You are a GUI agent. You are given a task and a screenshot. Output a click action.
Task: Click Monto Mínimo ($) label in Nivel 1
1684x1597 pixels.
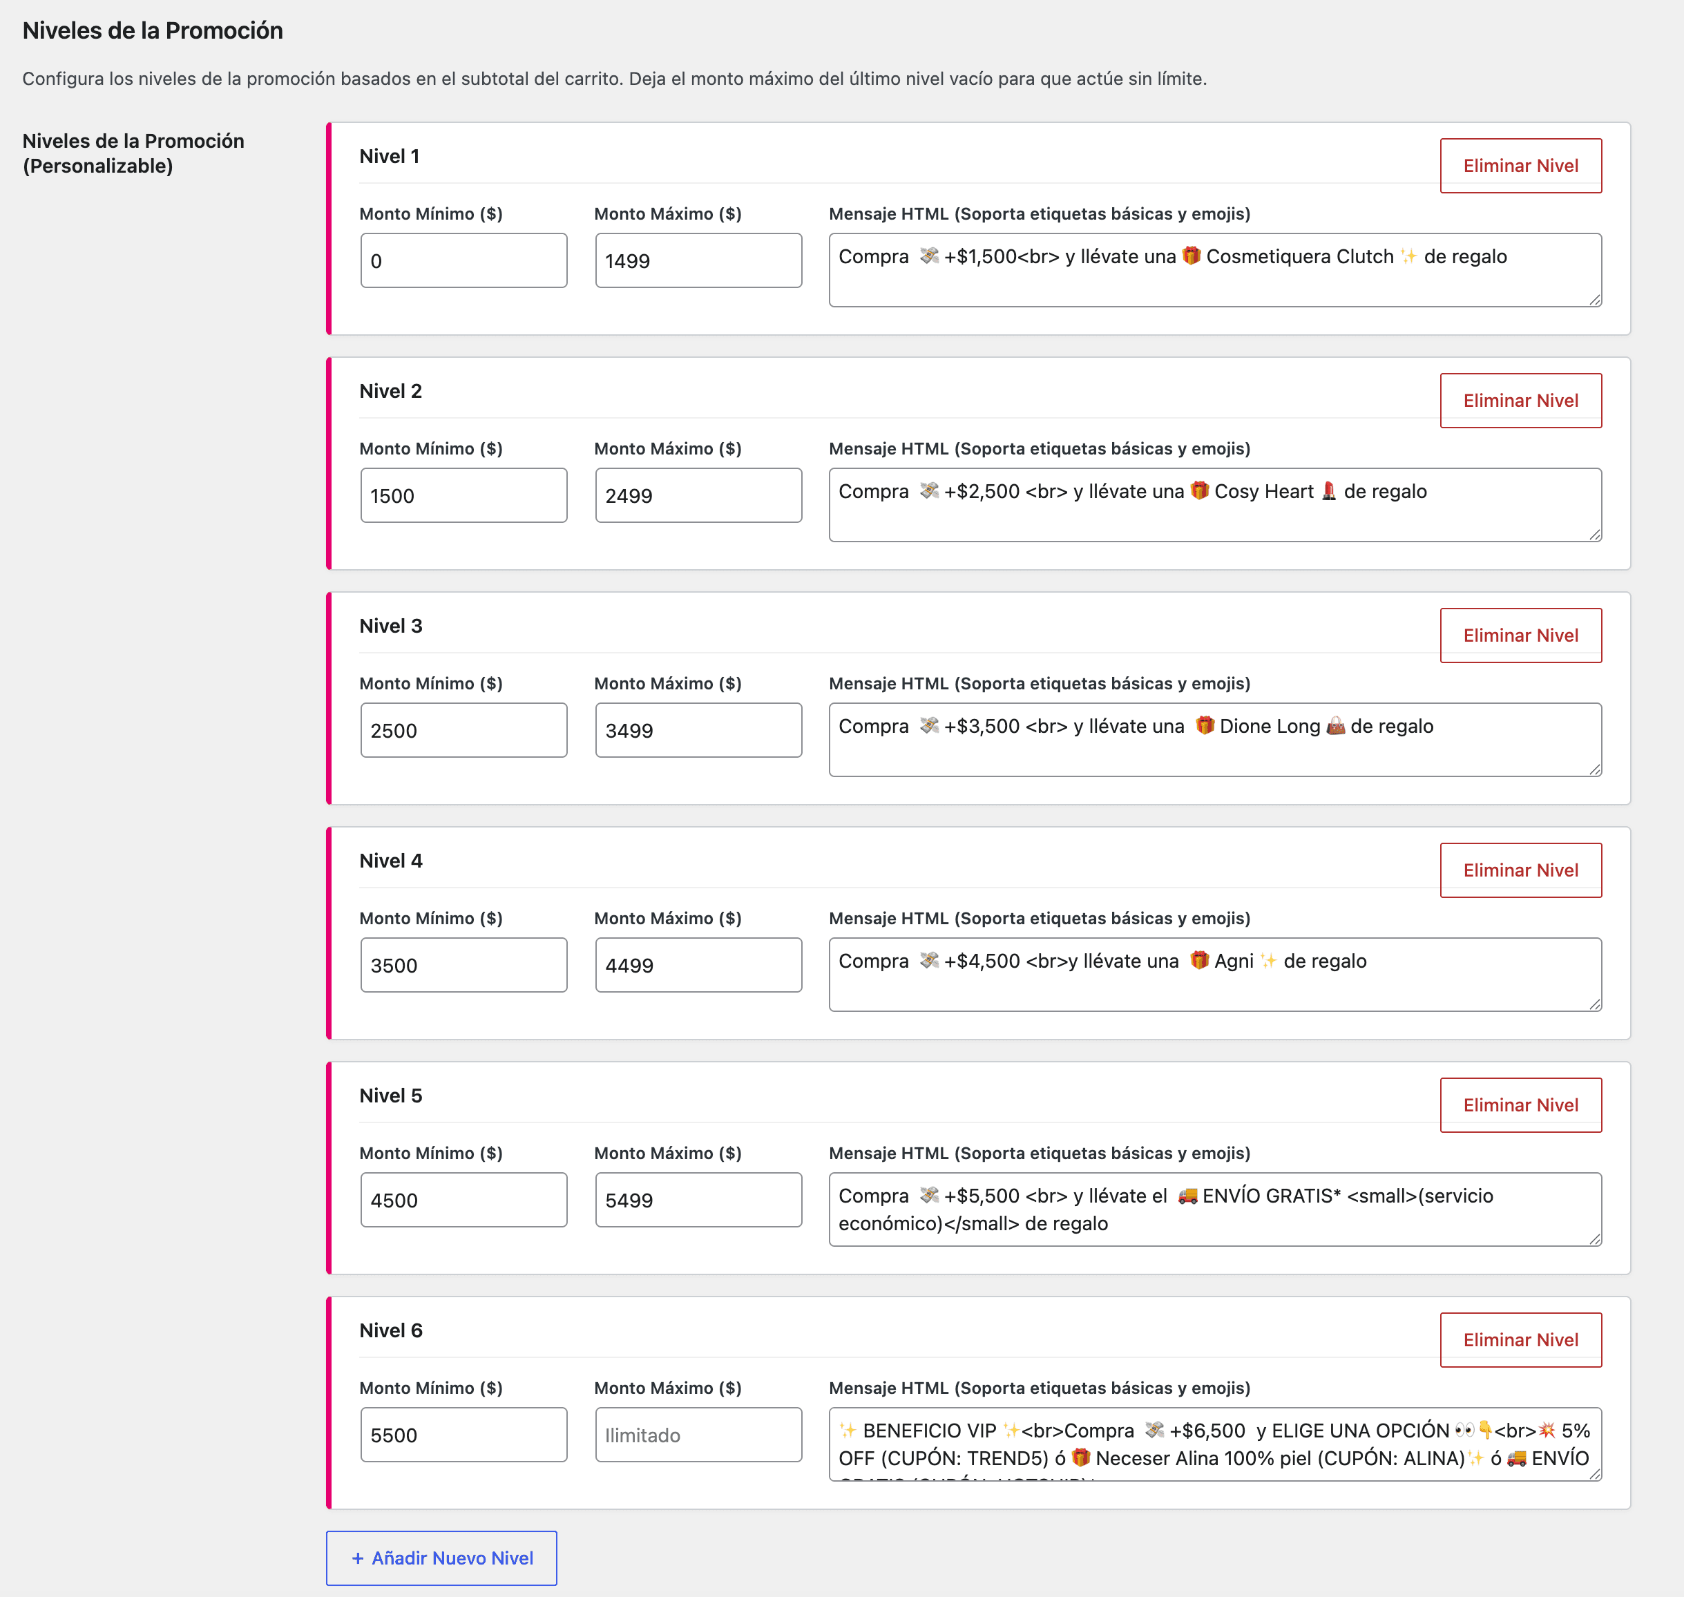[431, 213]
